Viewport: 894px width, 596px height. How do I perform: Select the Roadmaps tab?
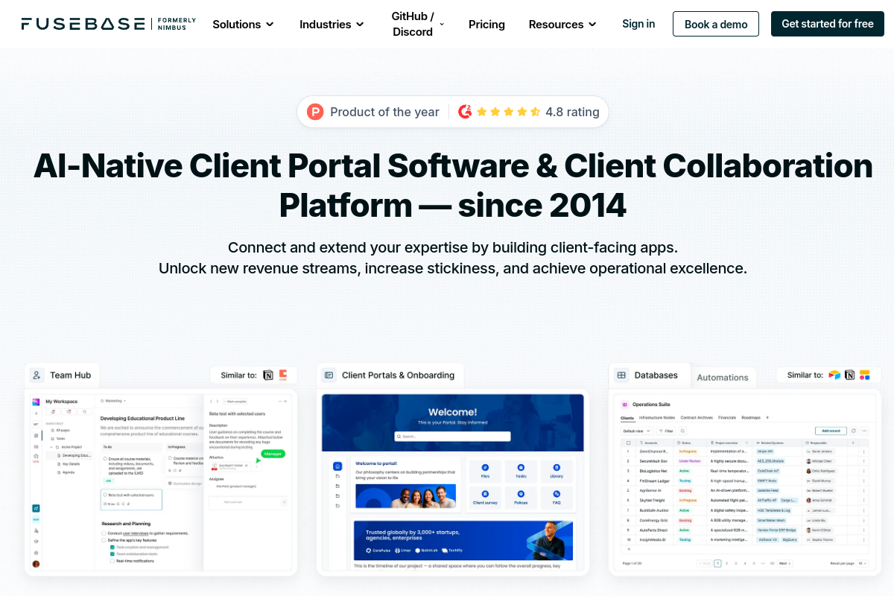751,417
